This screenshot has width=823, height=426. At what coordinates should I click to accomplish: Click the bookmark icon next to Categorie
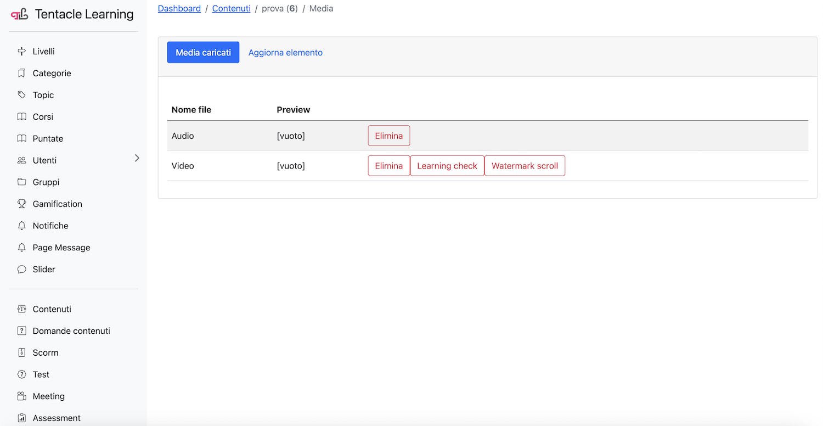22,73
